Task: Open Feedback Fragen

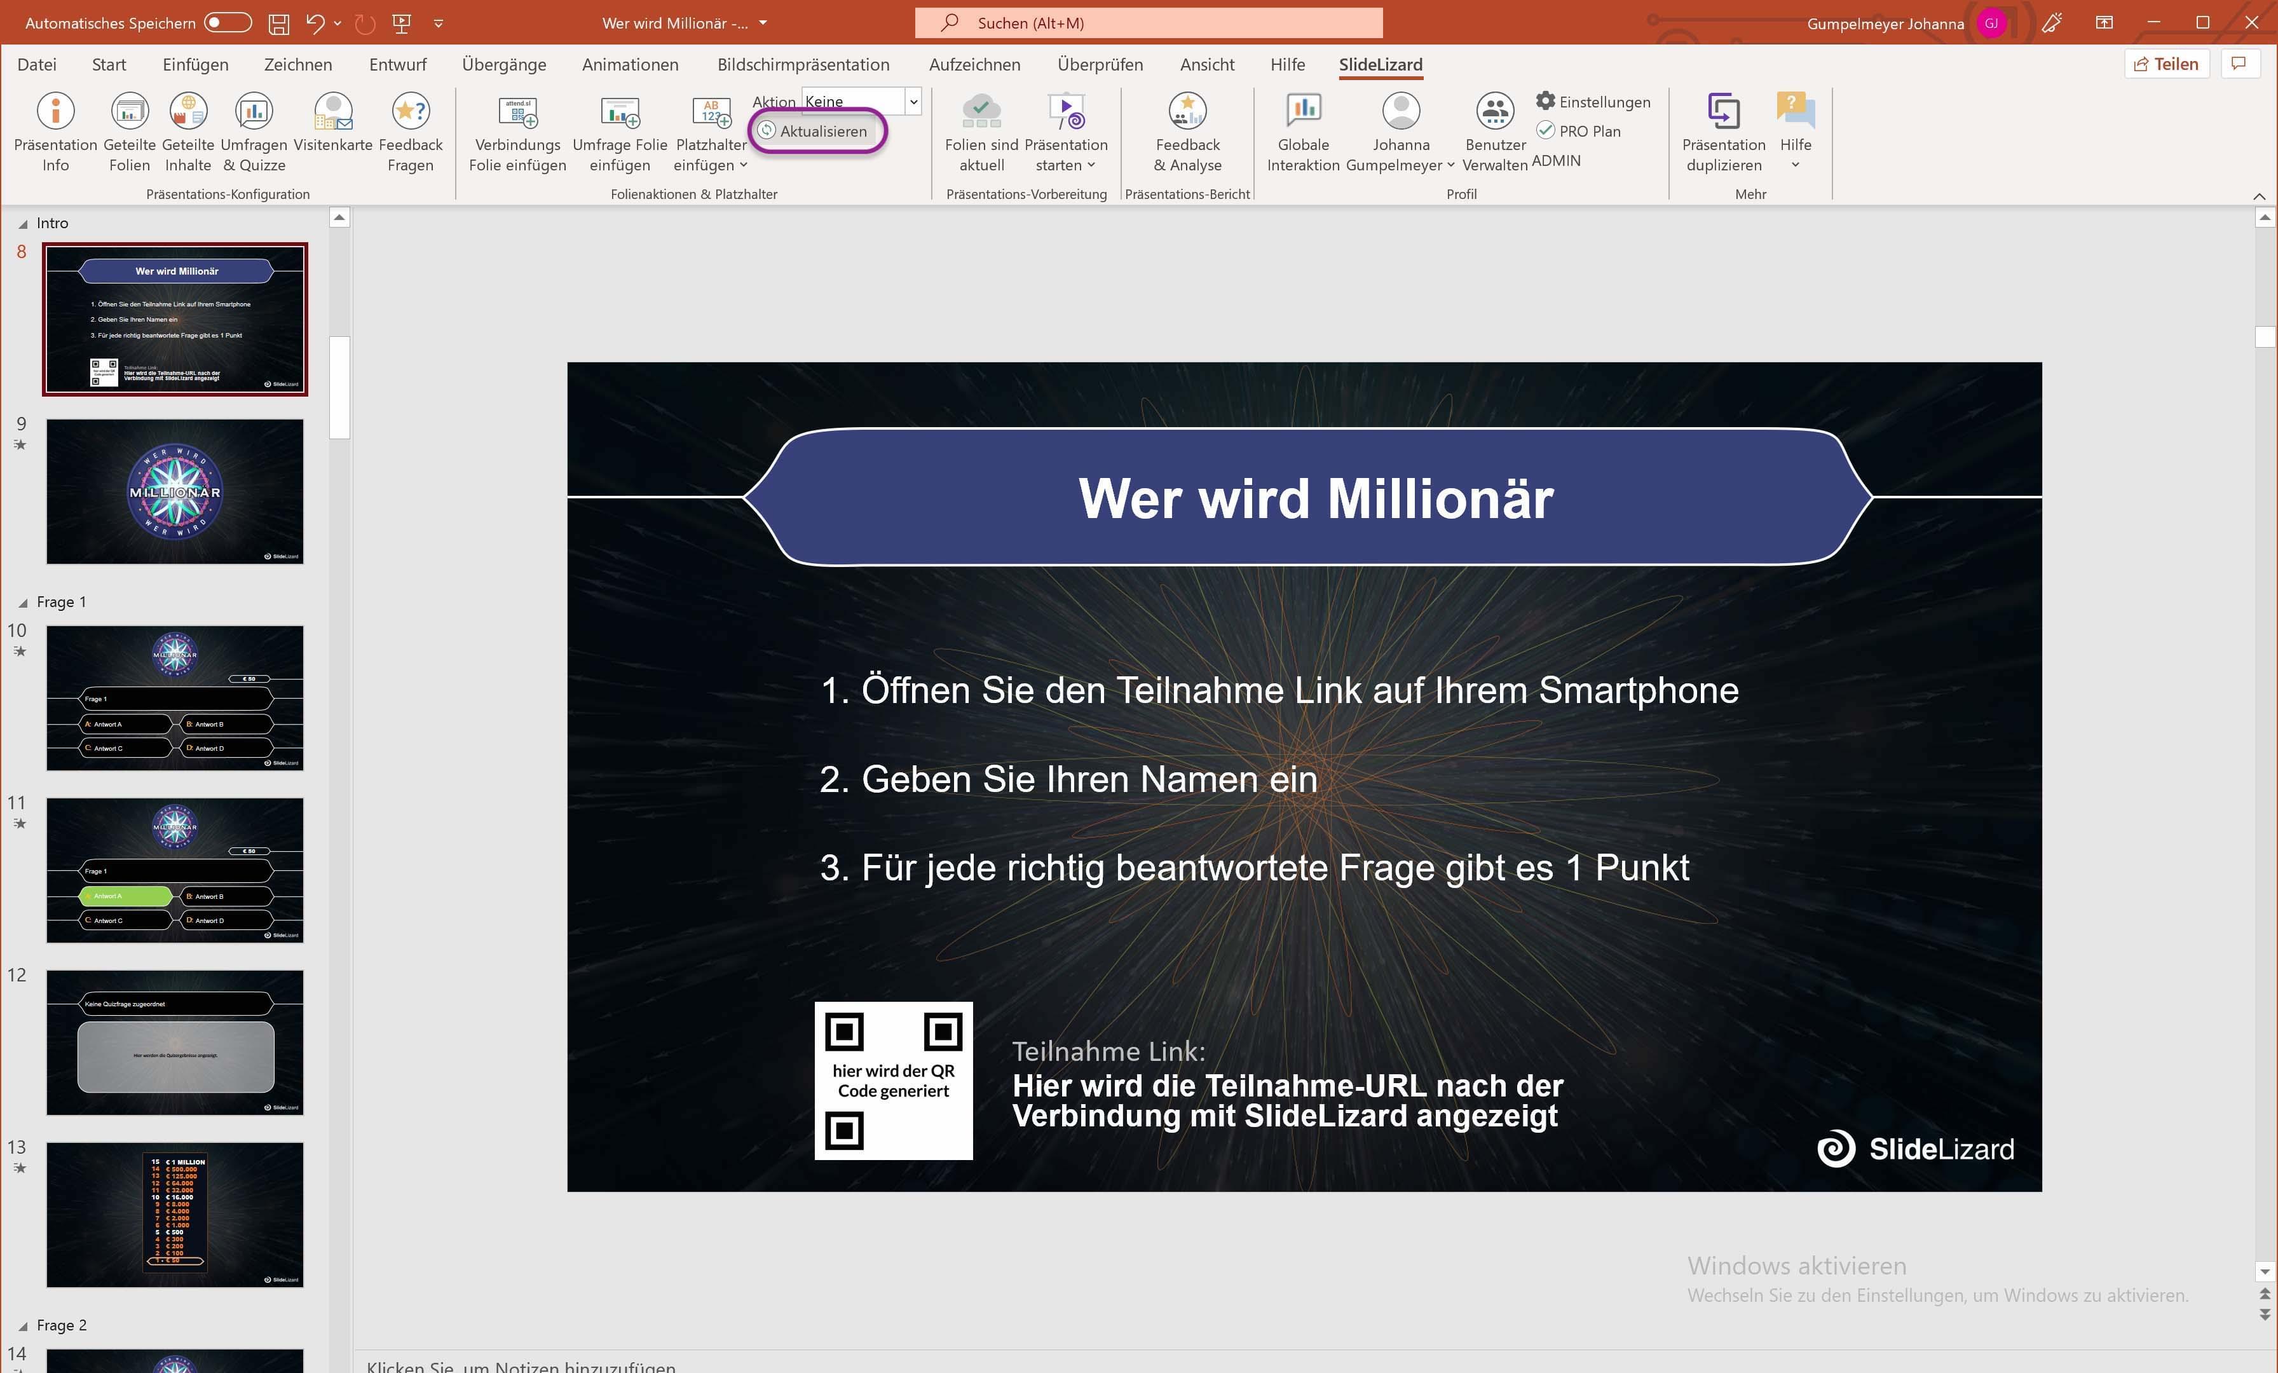Action: tap(411, 112)
